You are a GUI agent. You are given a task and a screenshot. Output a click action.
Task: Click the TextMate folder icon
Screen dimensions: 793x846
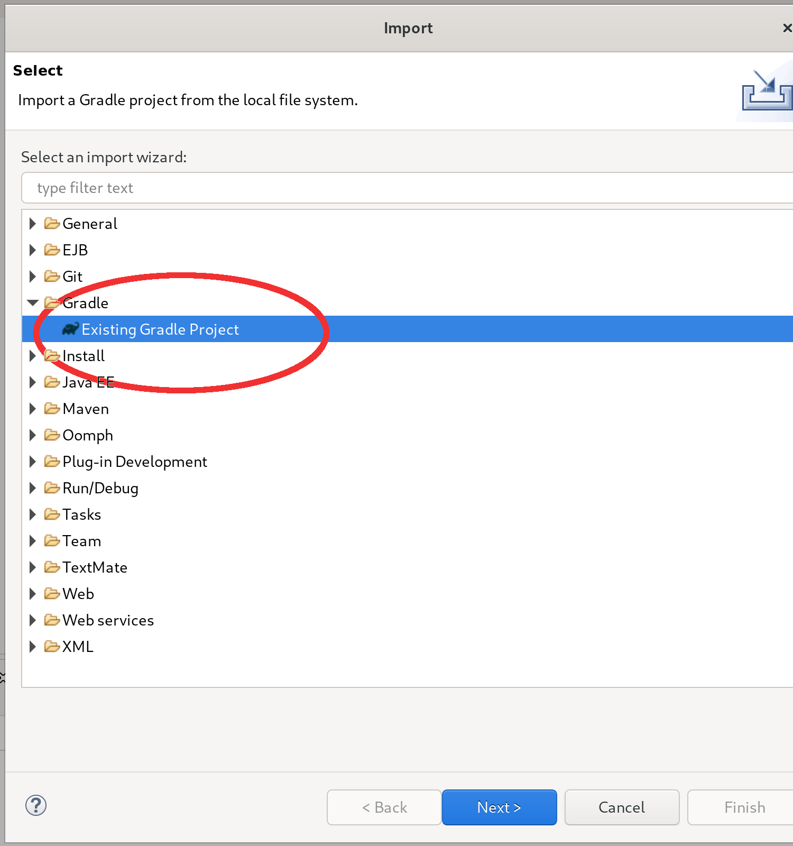[52, 567]
